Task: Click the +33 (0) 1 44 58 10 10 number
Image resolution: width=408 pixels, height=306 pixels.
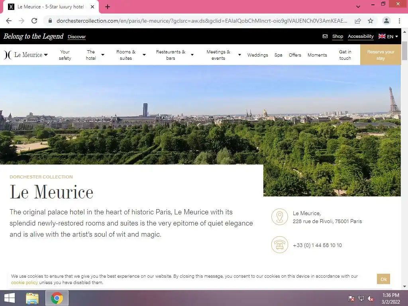Action: pyautogui.click(x=317, y=245)
